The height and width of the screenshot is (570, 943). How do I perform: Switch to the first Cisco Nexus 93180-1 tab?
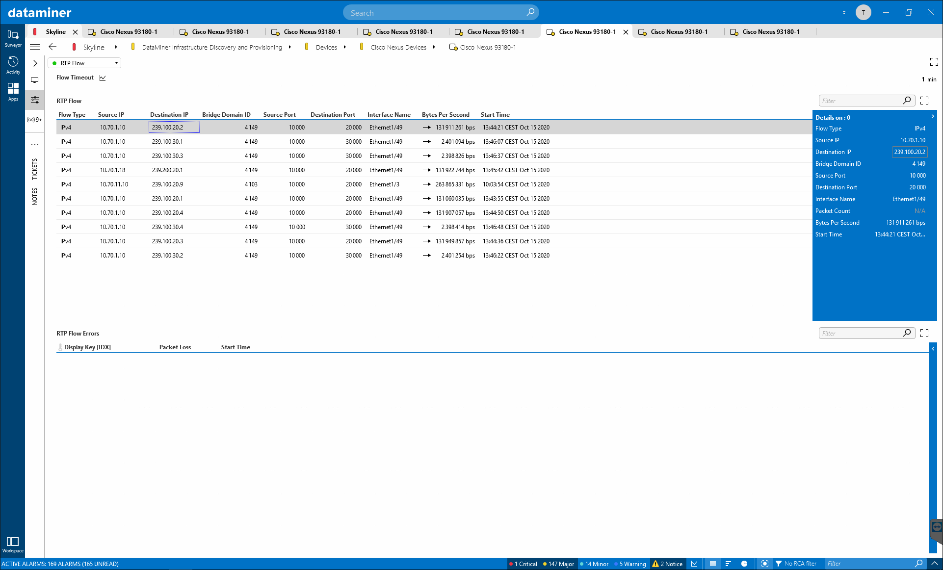point(129,32)
